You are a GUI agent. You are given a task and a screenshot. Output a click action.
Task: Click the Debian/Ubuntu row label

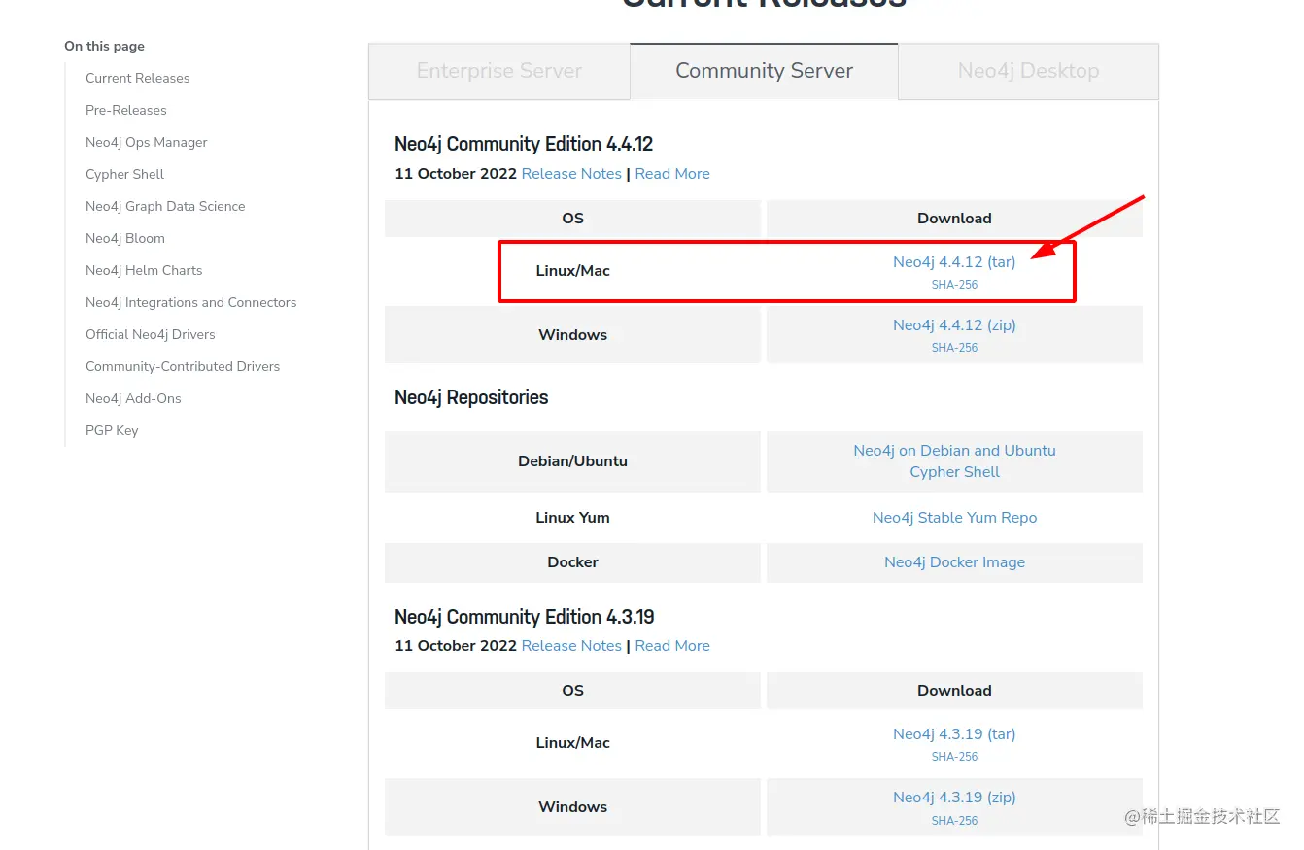pos(572,461)
